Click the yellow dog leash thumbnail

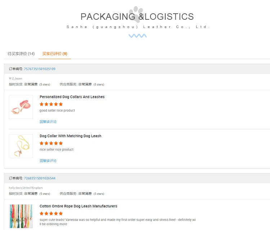point(21,146)
